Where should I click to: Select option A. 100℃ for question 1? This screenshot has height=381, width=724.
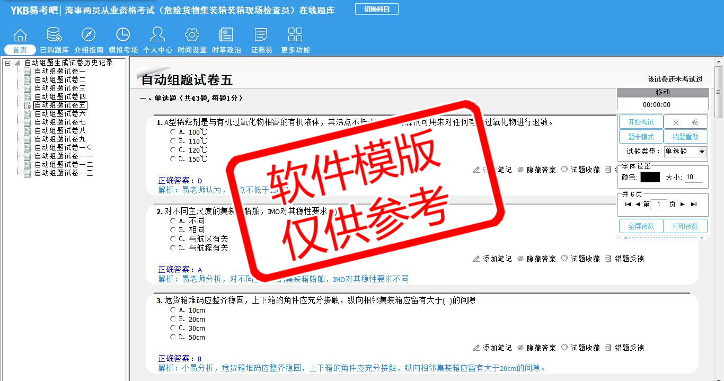(173, 132)
